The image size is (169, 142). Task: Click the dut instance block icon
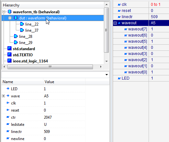[16, 18]
